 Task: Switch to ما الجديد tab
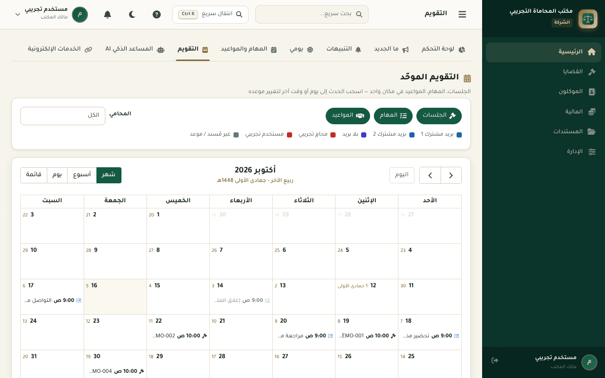392,49
